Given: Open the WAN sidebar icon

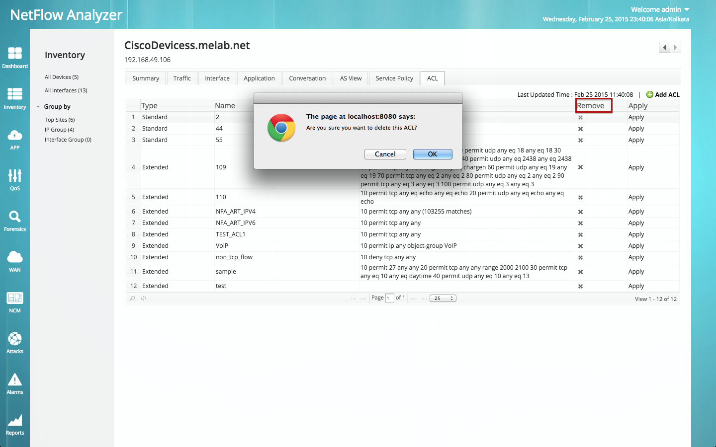Looking at the screenshot, I should (x=15, y=261).
